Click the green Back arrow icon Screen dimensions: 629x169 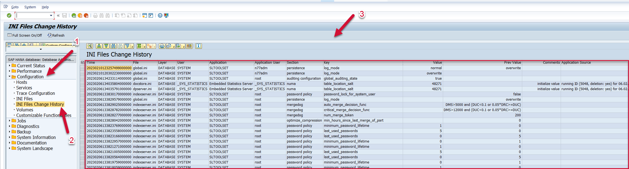click(x=74, y=15)
